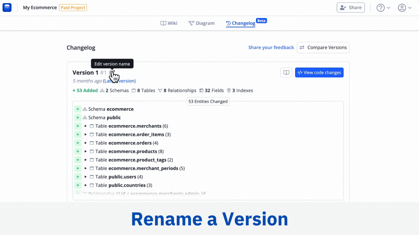Click the table icon beside ecommerce.merchants
This screenshot has height=235, width=419.
pos(92,126)
